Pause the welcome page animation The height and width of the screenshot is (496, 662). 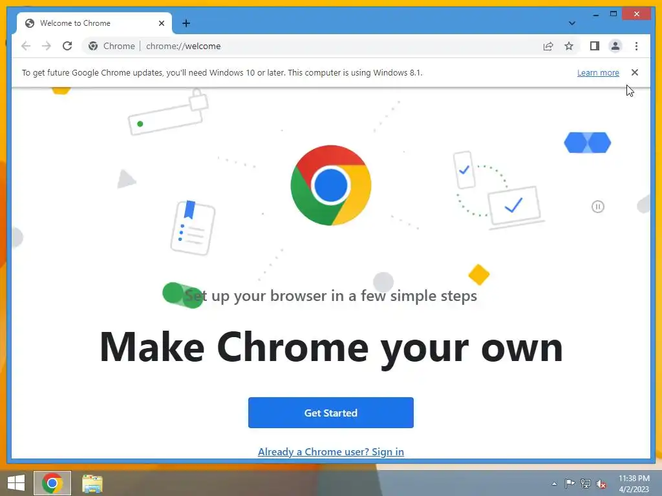pyautogui.click(x=598, y=207)
